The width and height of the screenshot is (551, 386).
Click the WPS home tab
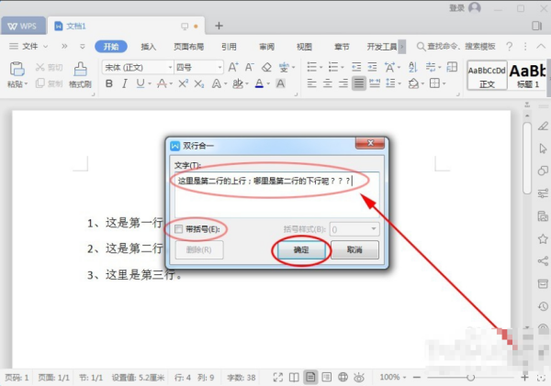[23, 26]
